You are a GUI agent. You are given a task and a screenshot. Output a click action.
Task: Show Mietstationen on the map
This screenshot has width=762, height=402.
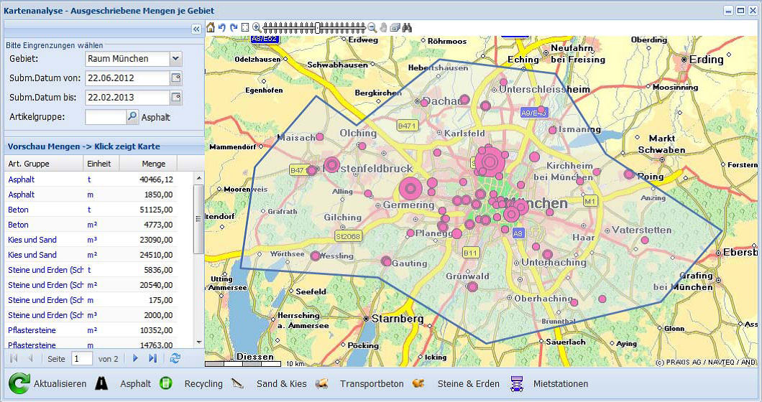(x=560, y=383)
